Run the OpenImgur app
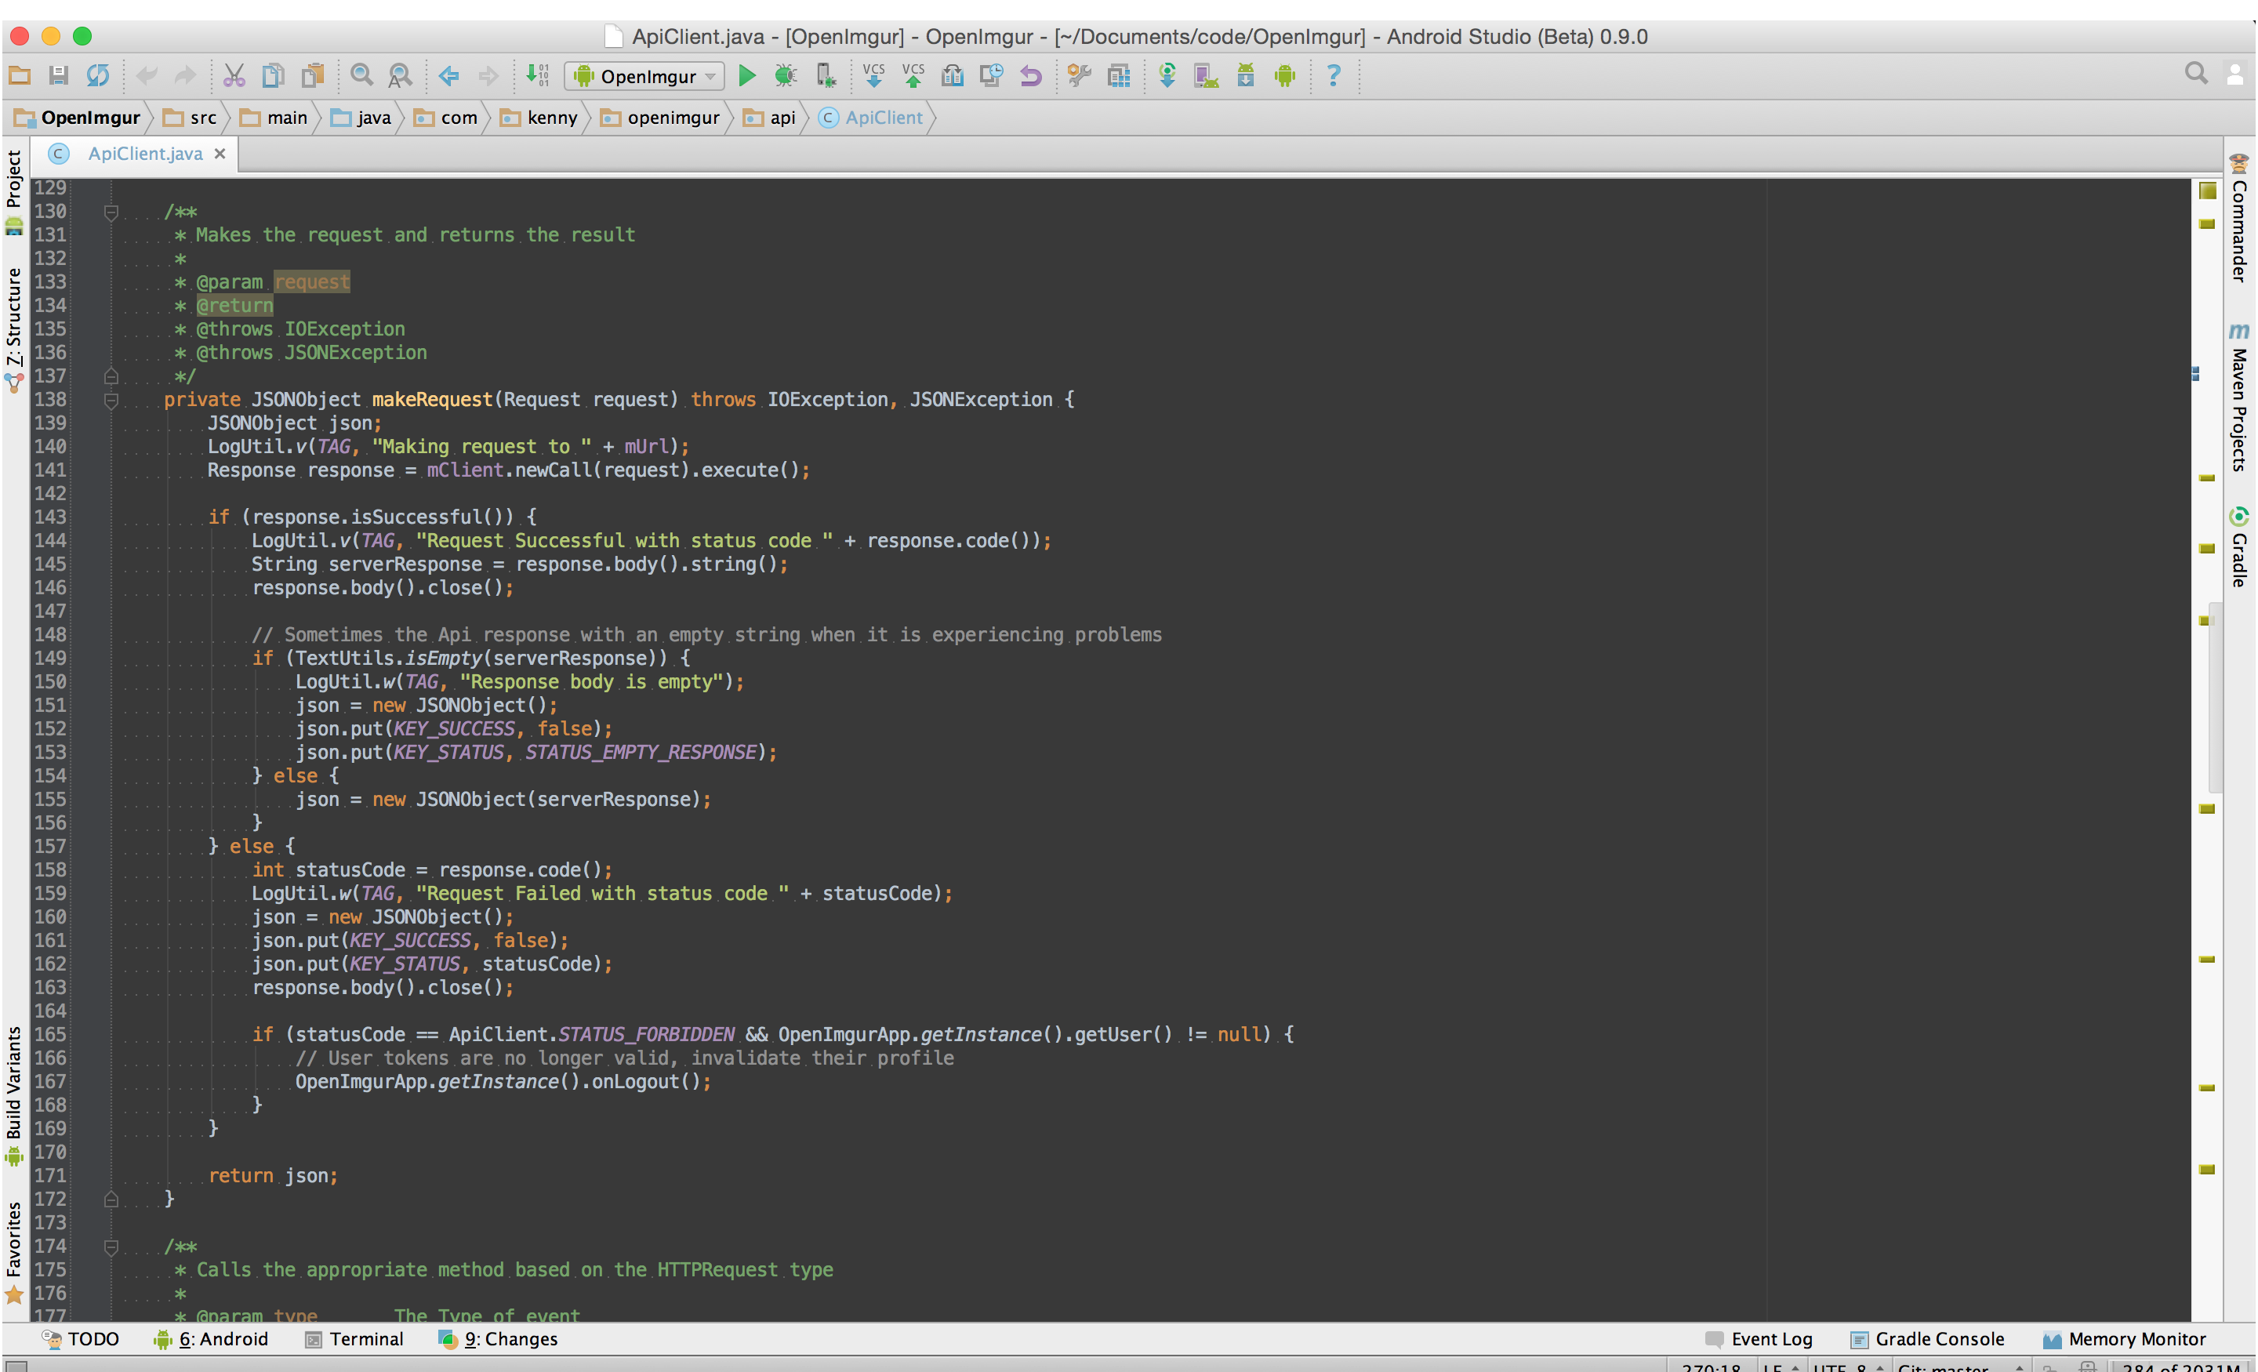Image resolution: width=2258 pixels, height=1372 pixels. [747, 76]
